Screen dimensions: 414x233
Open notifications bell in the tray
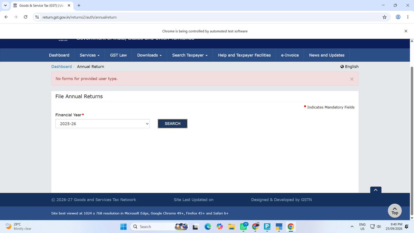tap(407, 226)
